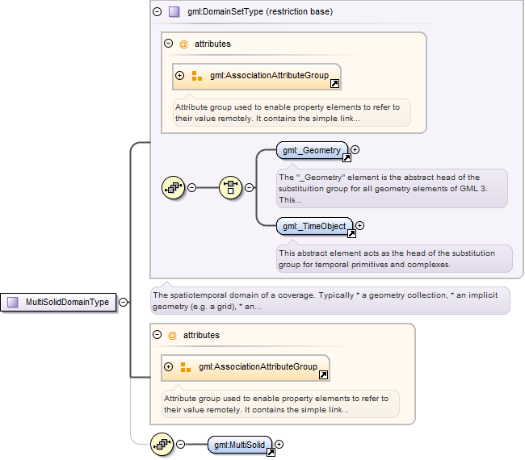Click 'This abstract element acts as the head' annotation
Image resolution: width=525 pixels, height=460 pixels.
(x=394, y=258)
